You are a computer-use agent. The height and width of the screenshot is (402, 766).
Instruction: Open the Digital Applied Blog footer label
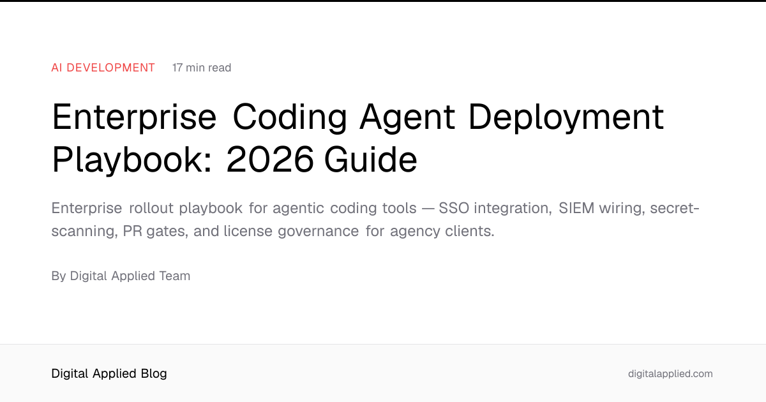coord(109,374)
